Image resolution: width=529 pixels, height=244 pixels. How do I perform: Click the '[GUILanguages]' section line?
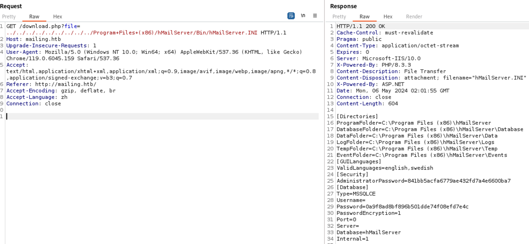359,162
